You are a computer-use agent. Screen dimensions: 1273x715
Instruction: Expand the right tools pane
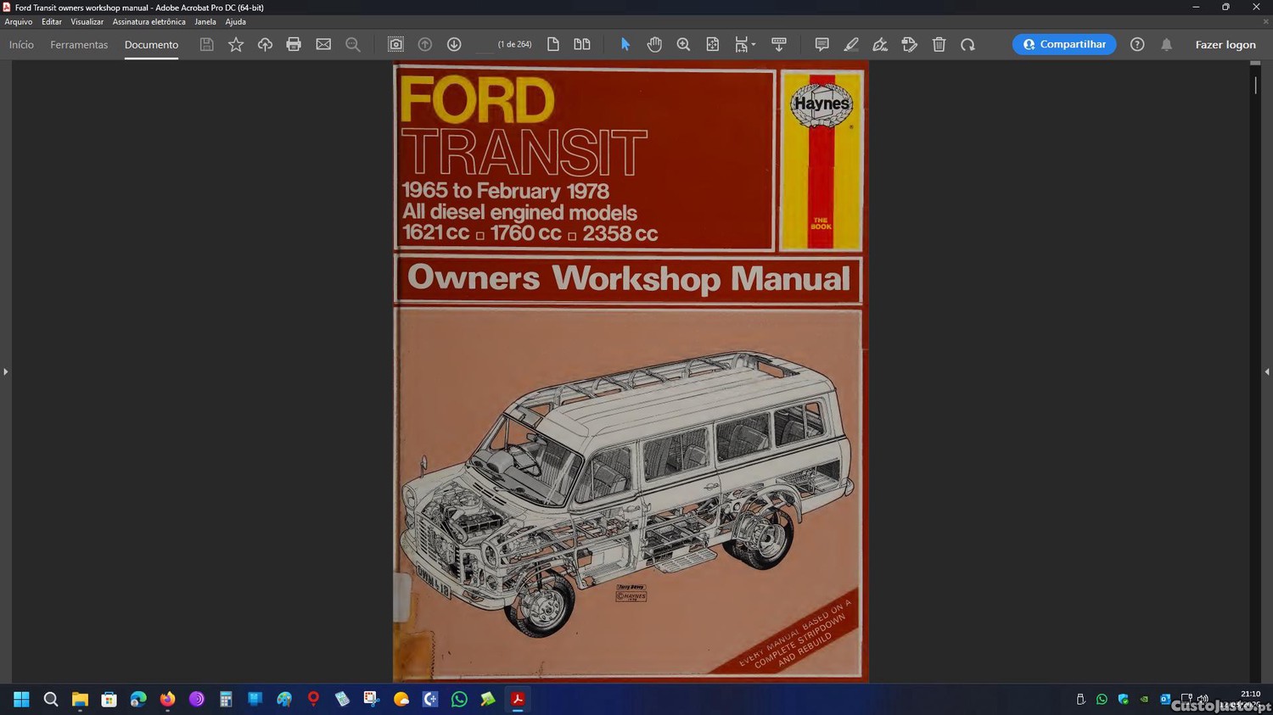coord(1267,371)
